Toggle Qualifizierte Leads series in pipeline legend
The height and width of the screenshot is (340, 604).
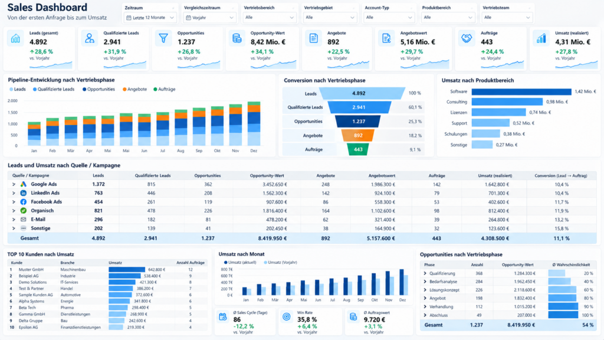click(54, 90)
